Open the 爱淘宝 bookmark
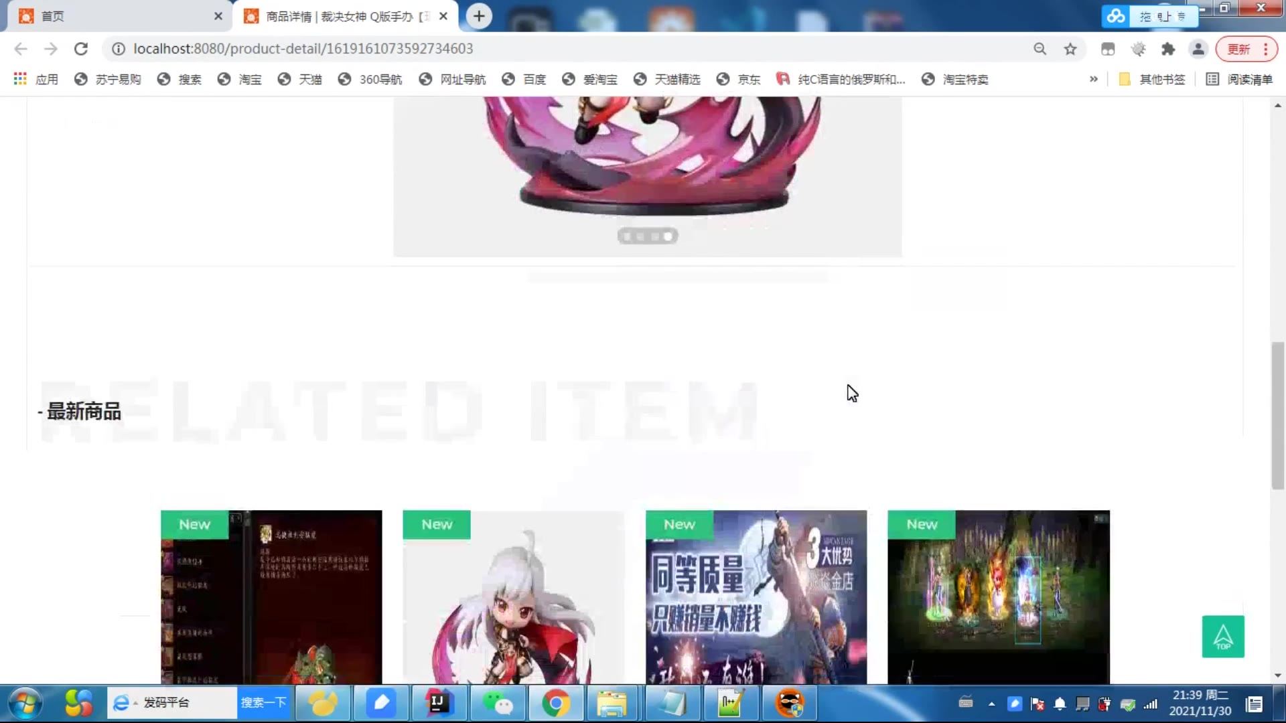The width and height of the screenshot is (1286, 723). 589,79
